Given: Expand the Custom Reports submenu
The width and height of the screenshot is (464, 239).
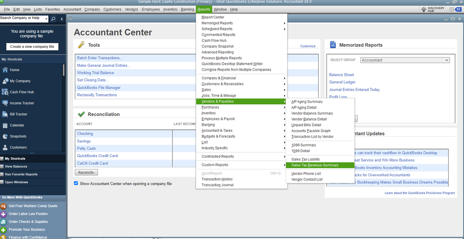Looking at the screenshot, I should (284, 165).
